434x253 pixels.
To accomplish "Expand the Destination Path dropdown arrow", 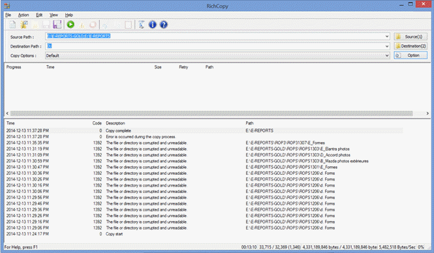I will (387, 46).
